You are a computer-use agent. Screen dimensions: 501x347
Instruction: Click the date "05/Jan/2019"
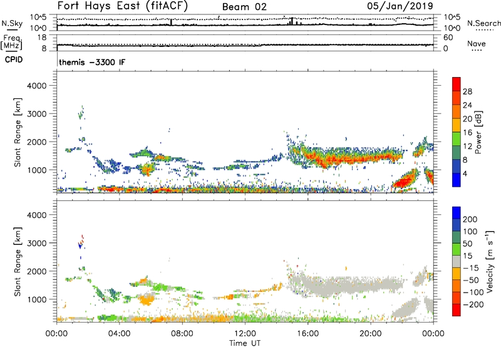click(x=400, y=6)
